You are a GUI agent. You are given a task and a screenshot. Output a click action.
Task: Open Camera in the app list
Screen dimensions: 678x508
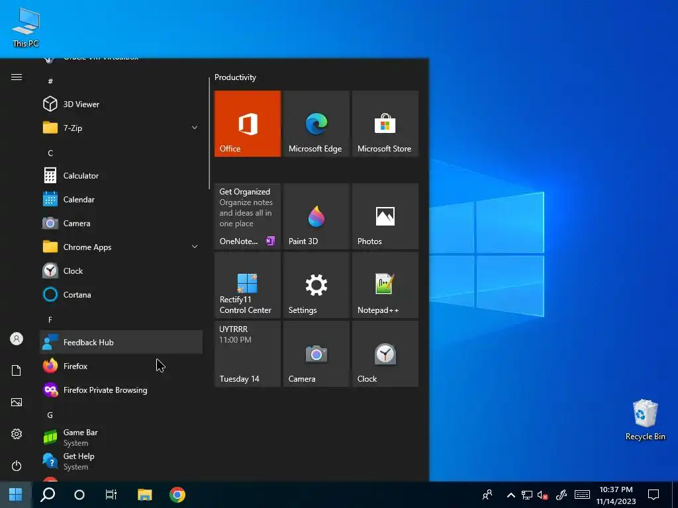[121, 224]
